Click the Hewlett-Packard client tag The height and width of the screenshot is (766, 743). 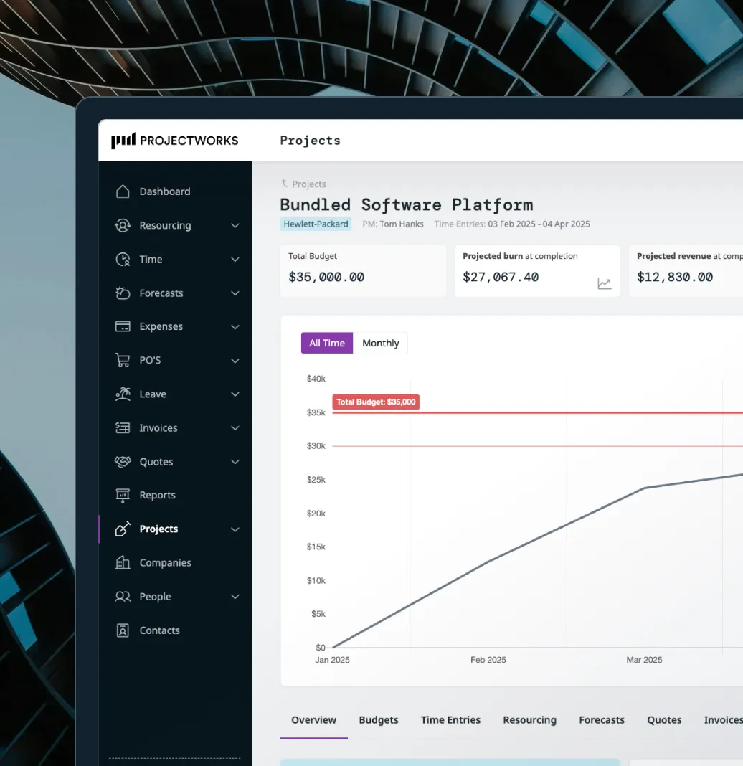316,223
